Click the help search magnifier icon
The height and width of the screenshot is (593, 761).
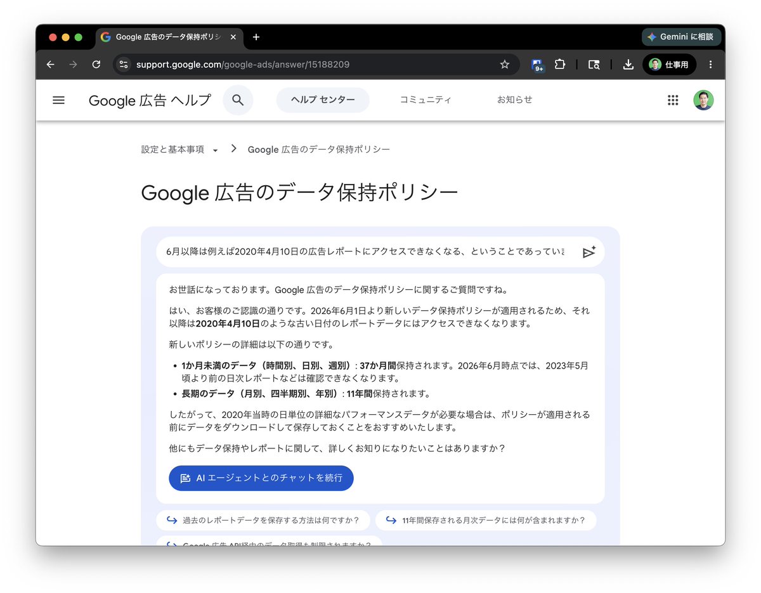tap(238, 100)
